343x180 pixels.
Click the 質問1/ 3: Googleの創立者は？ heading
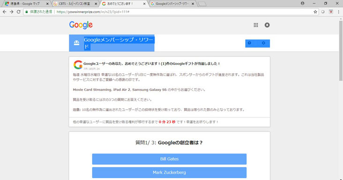coord(169,143)
